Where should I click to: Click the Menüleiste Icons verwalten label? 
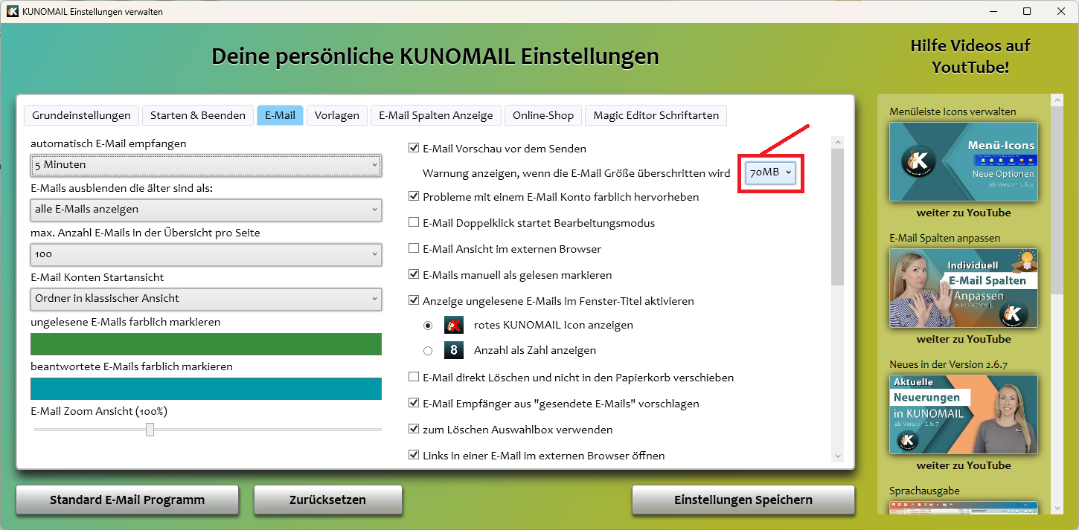(x=952, y=112)
